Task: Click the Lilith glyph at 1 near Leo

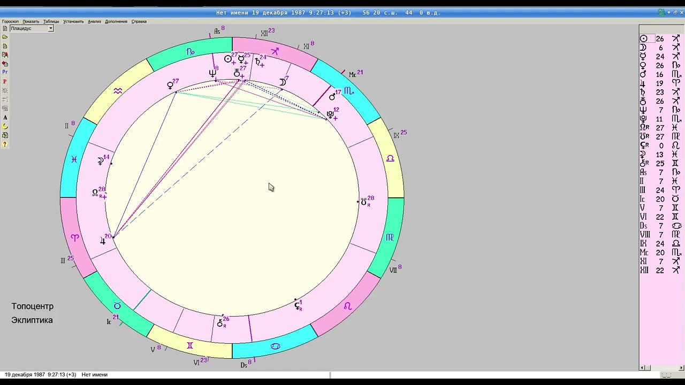Action: 297,306
